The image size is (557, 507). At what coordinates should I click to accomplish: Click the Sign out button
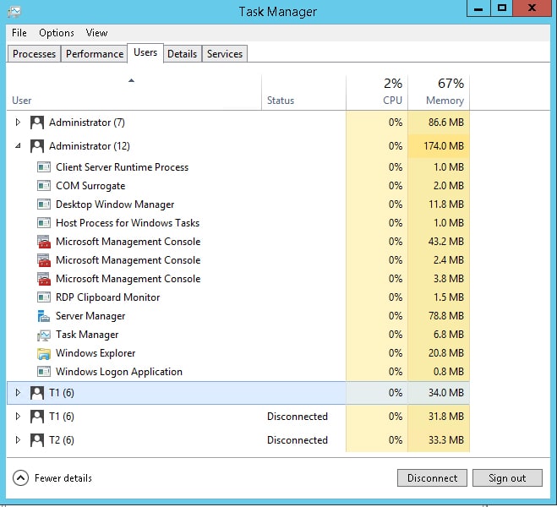pyautogui.click(x=507, y=478)
